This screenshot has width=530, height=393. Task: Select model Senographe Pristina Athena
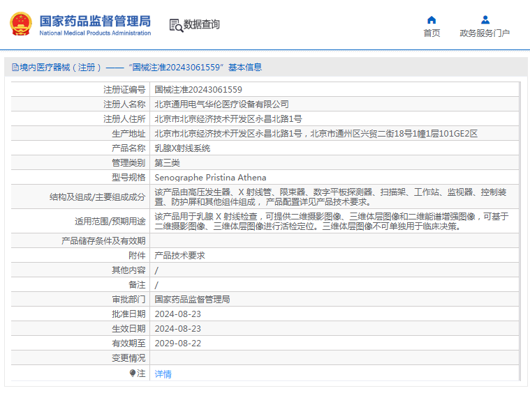point(210,178)
